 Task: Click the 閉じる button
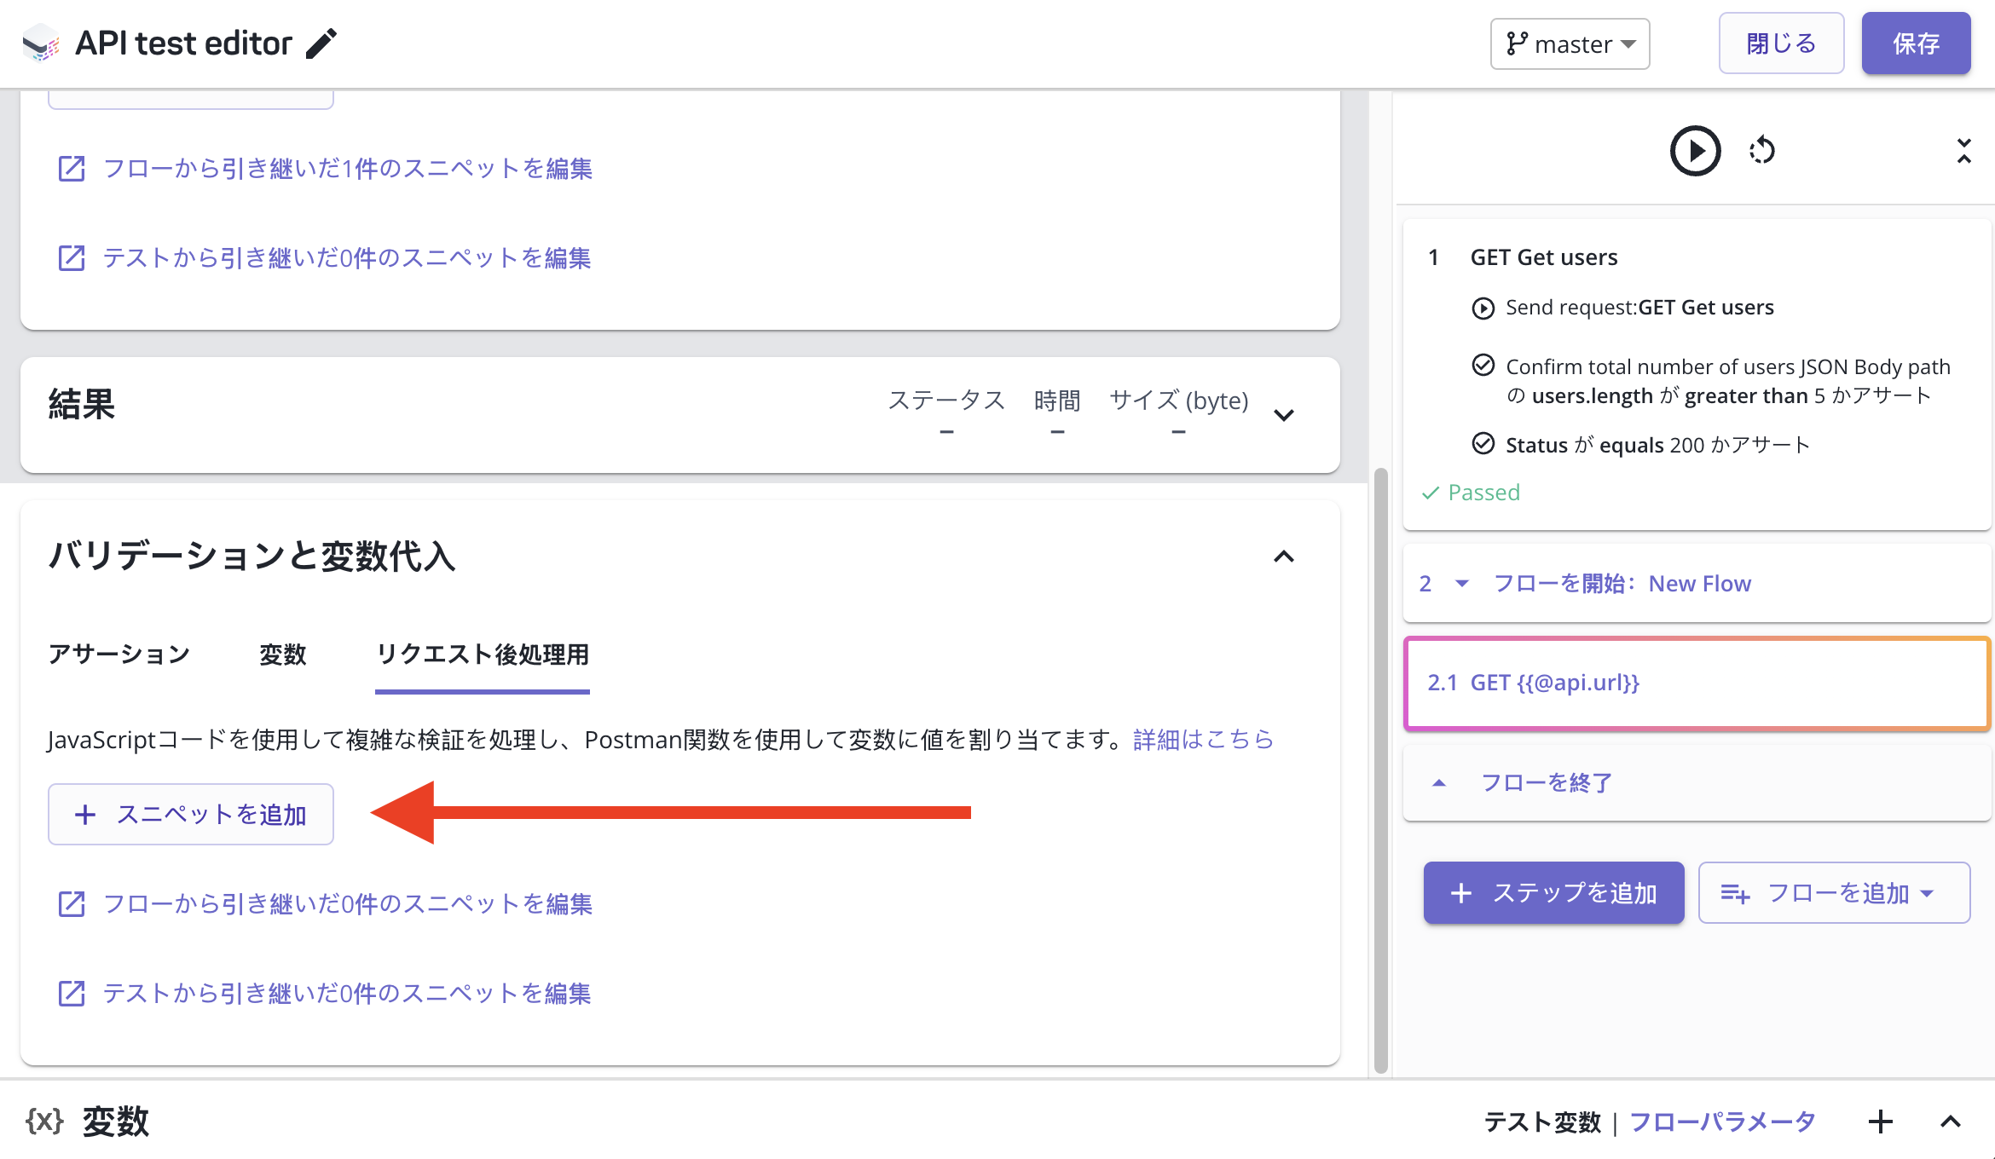click(1781, 43)
